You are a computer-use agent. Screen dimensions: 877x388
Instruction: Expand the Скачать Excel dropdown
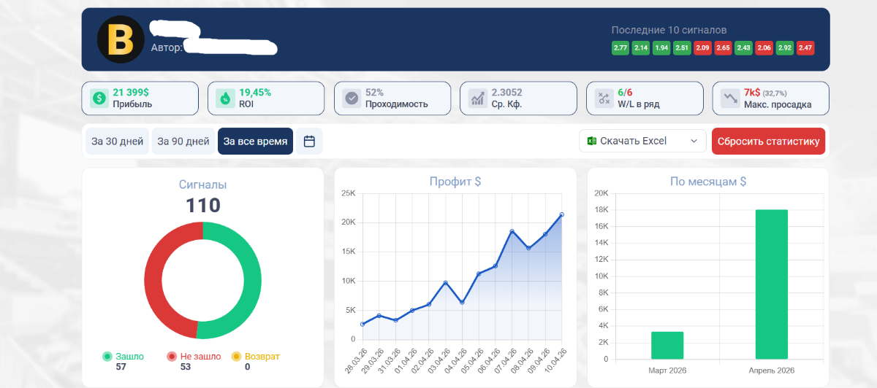tap(642, 141)
